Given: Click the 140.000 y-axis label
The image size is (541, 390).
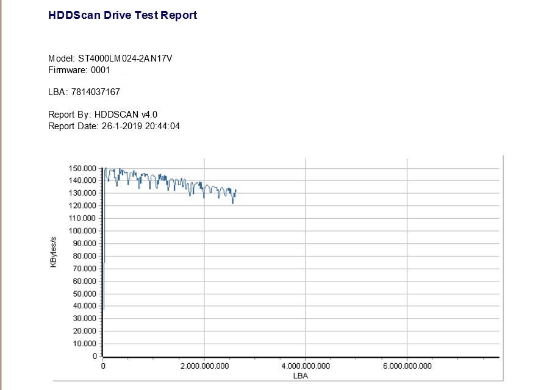Looking at the screenshot, I should pyautogui.click(x=82, y=180).
